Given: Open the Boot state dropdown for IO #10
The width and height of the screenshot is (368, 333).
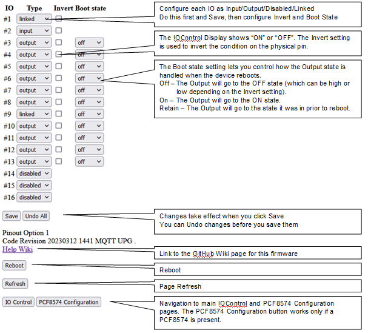Looking at the screenshot, I should pyautogui.click(x=89, y=126).
